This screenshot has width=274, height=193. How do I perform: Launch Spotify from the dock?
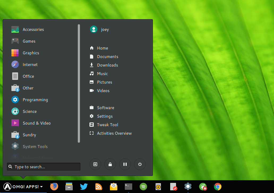pos(143,187)
